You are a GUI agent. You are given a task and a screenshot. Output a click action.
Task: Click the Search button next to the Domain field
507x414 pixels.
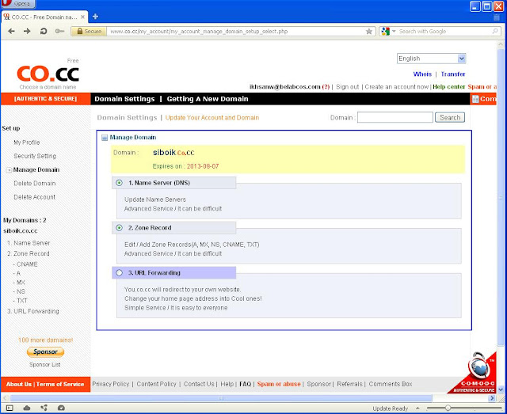(x=450, y=117)
